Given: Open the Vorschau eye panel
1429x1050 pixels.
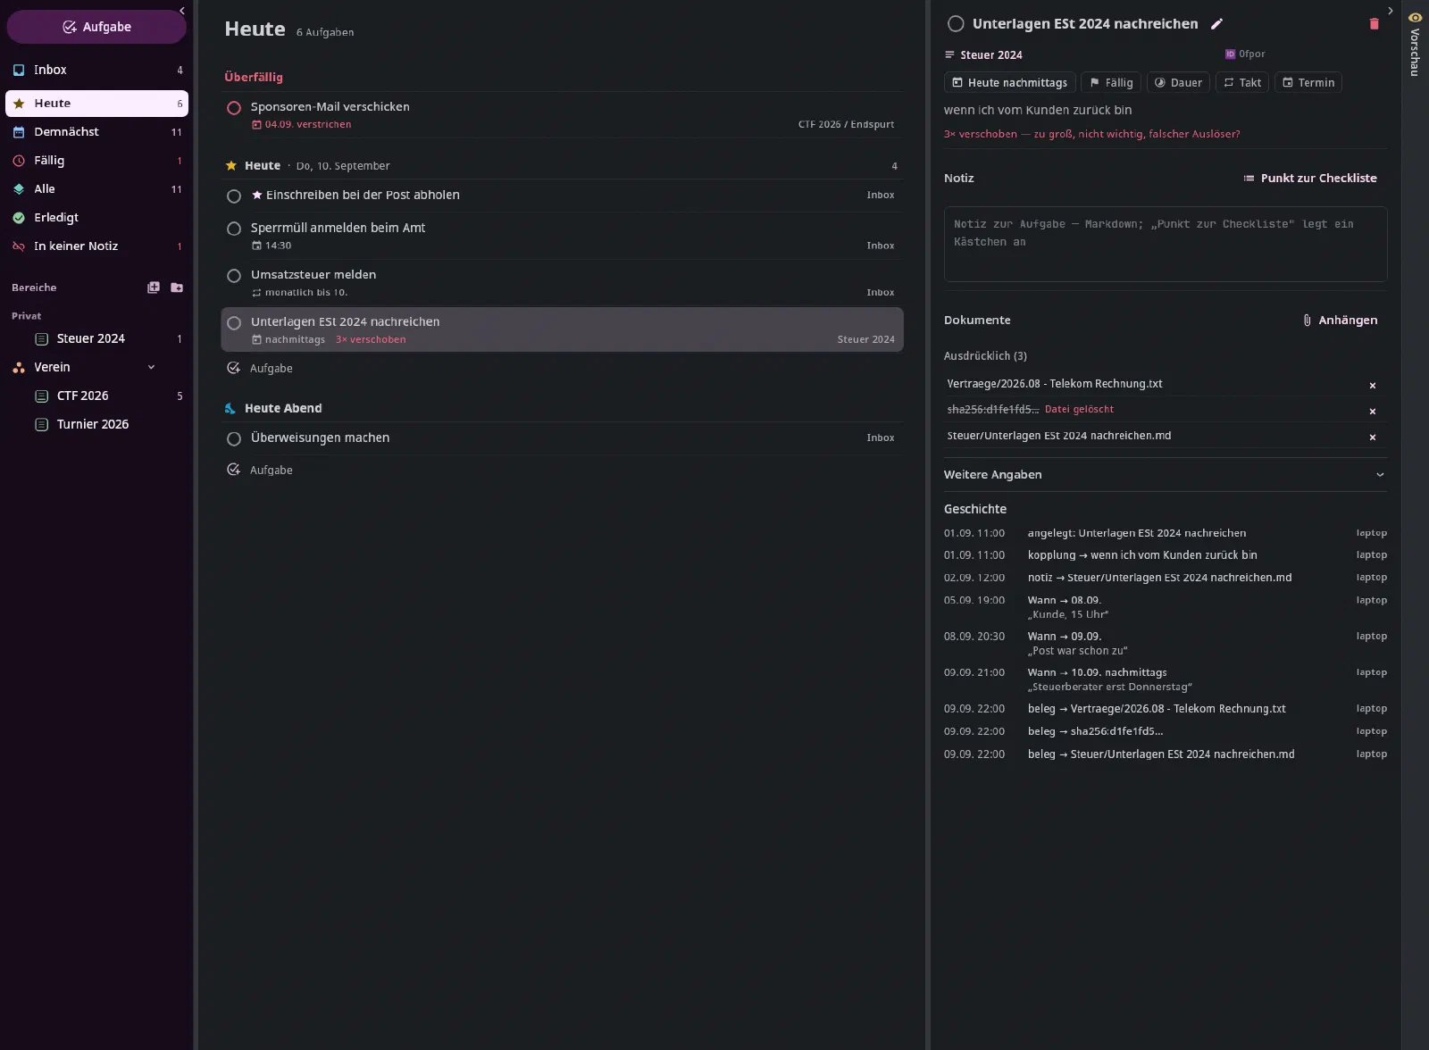Looking at the screenshot, I should pos(1415,43).
